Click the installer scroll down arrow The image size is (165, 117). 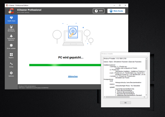[x=146, y=95]
